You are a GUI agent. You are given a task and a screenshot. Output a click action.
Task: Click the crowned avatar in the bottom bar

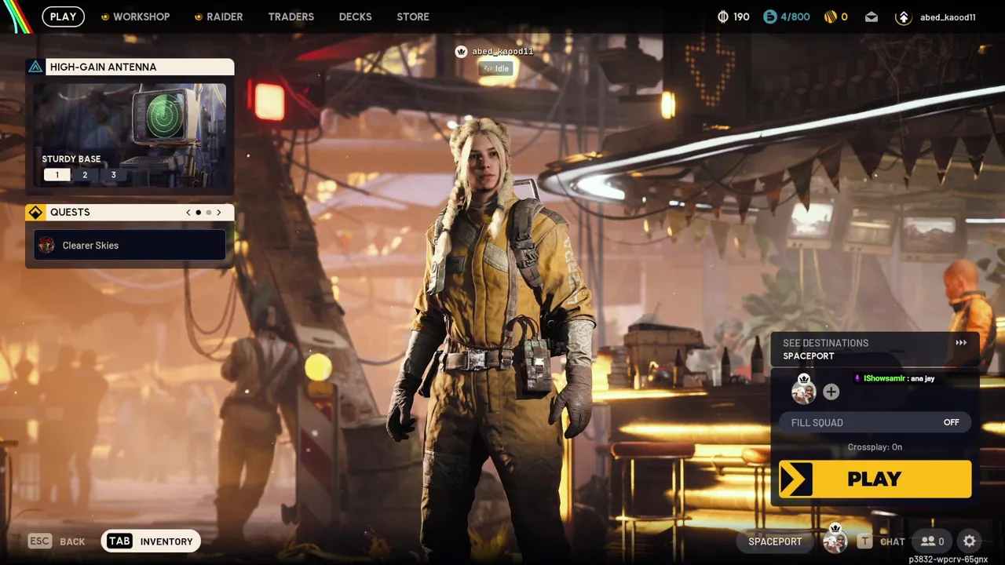click(x=835, y=539)
